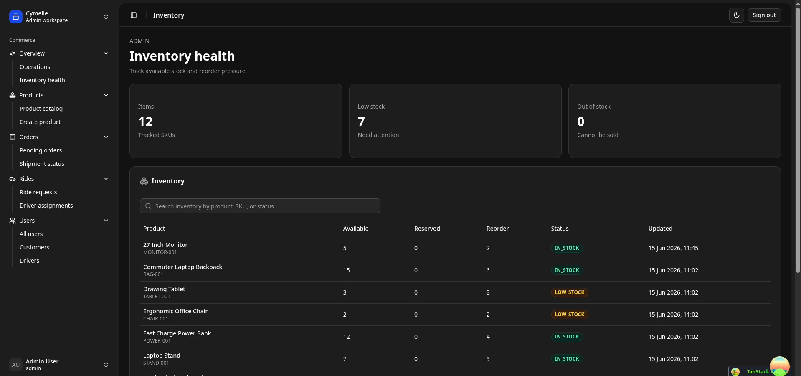The image size is (801, 376).
Task: Open Ride requests
Action: [x=38, y=192]
